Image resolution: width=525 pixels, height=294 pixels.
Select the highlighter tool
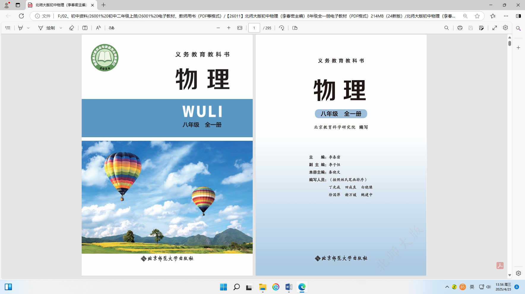point(20,28)
